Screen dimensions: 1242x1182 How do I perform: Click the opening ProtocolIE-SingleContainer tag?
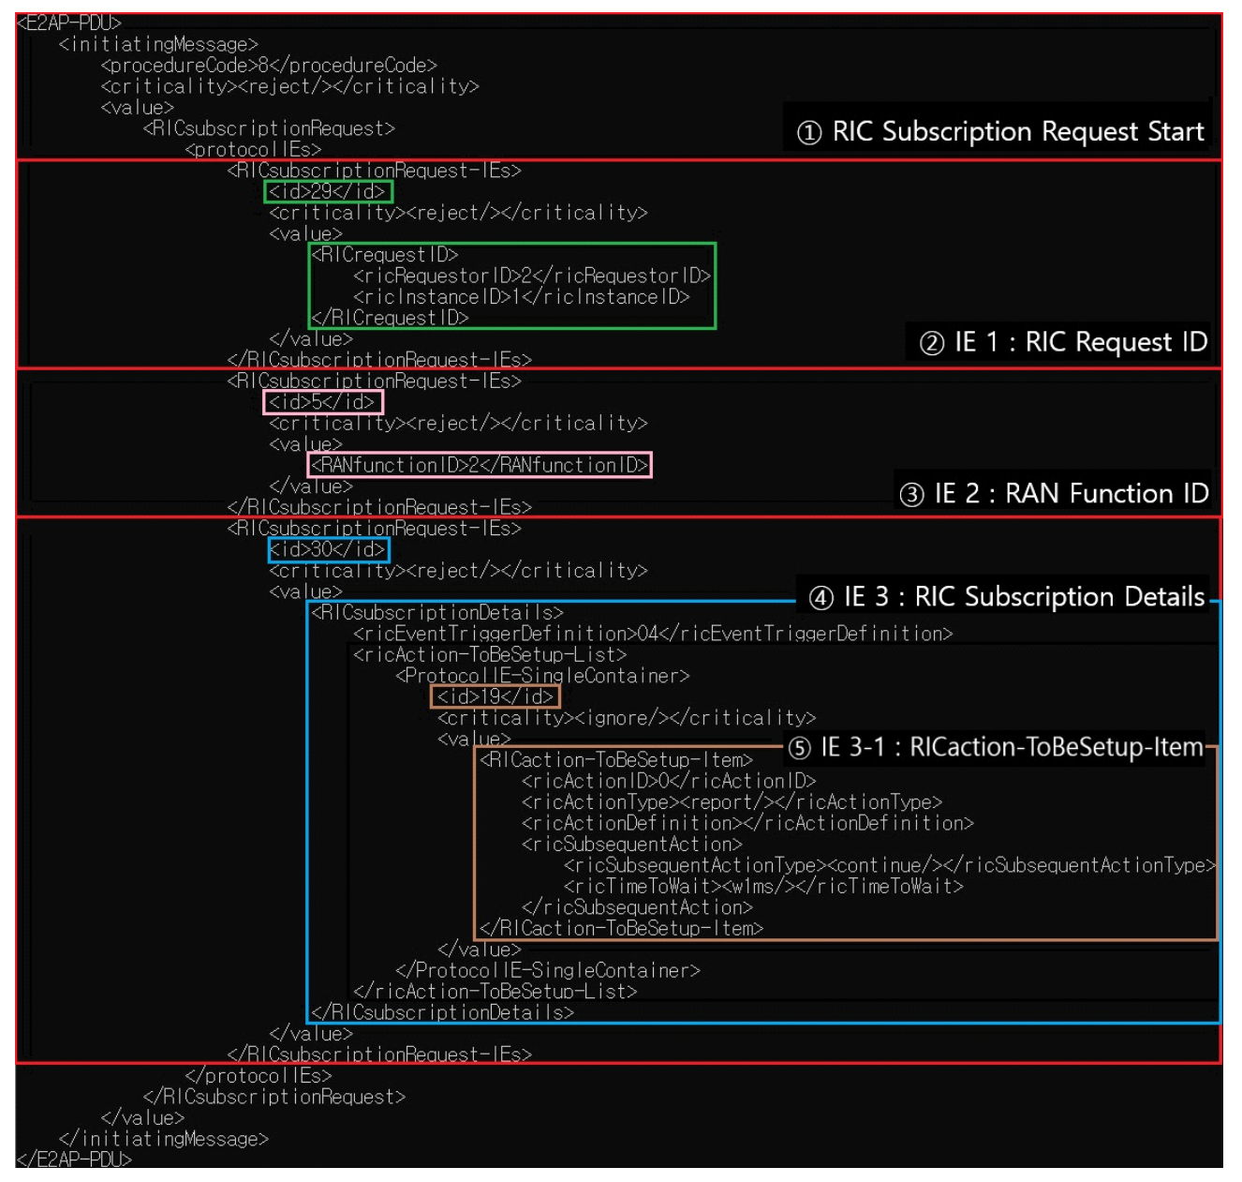(542, 676)
